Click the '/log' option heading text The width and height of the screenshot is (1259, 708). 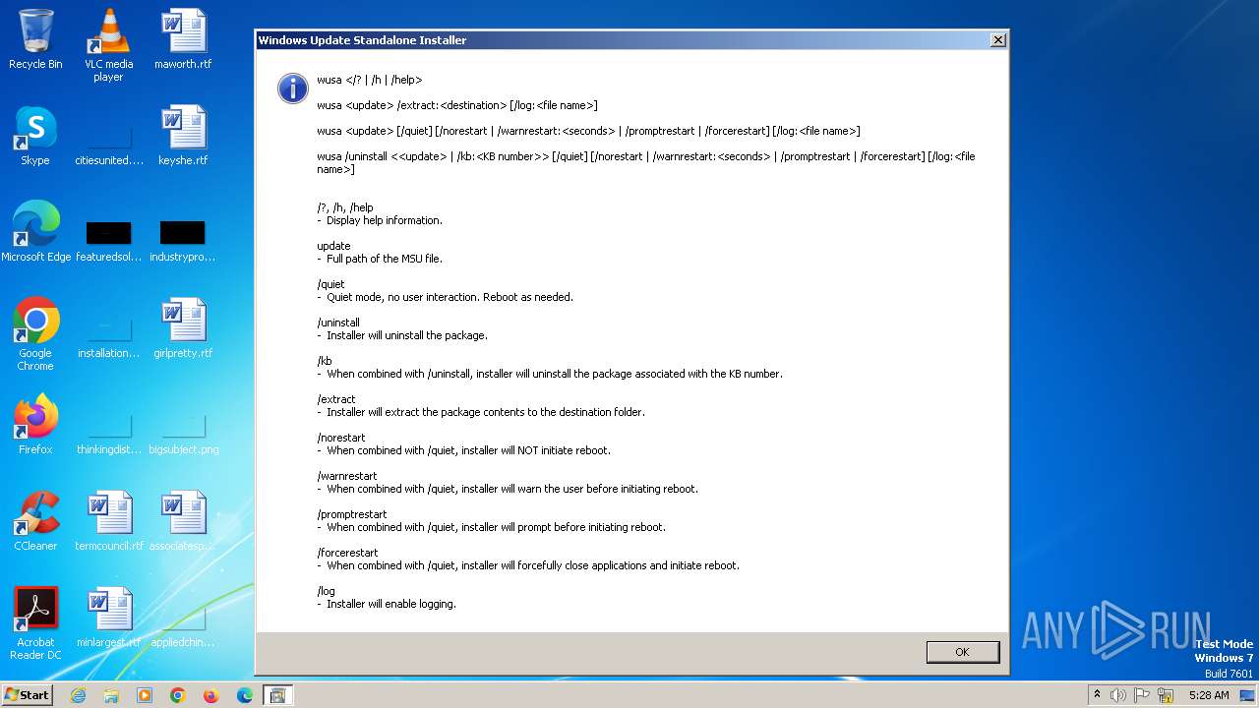[x=326, y=591]
